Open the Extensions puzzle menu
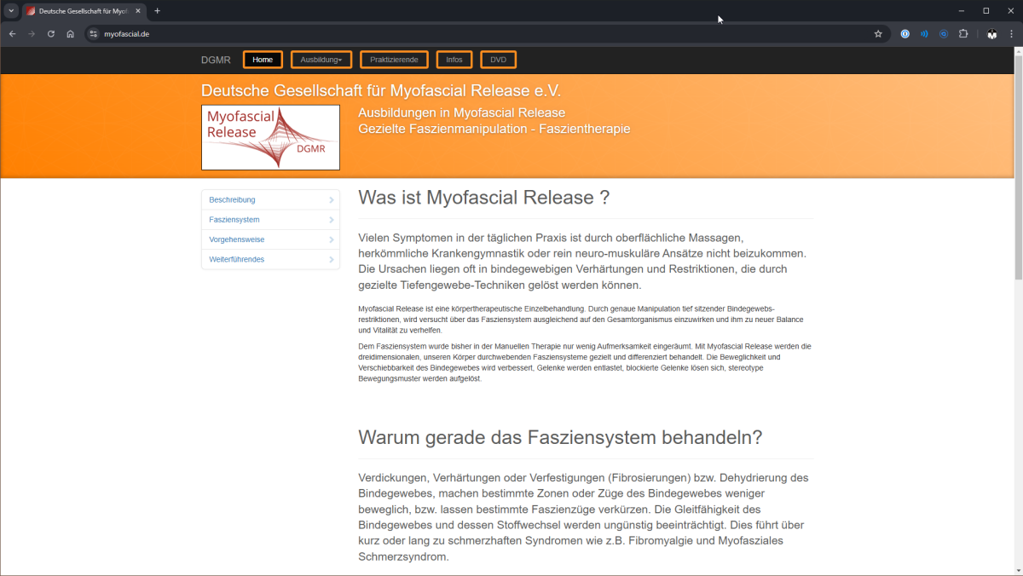This screenshot has width=1023, height=576. pyautogui.click(x=963, y=34)
